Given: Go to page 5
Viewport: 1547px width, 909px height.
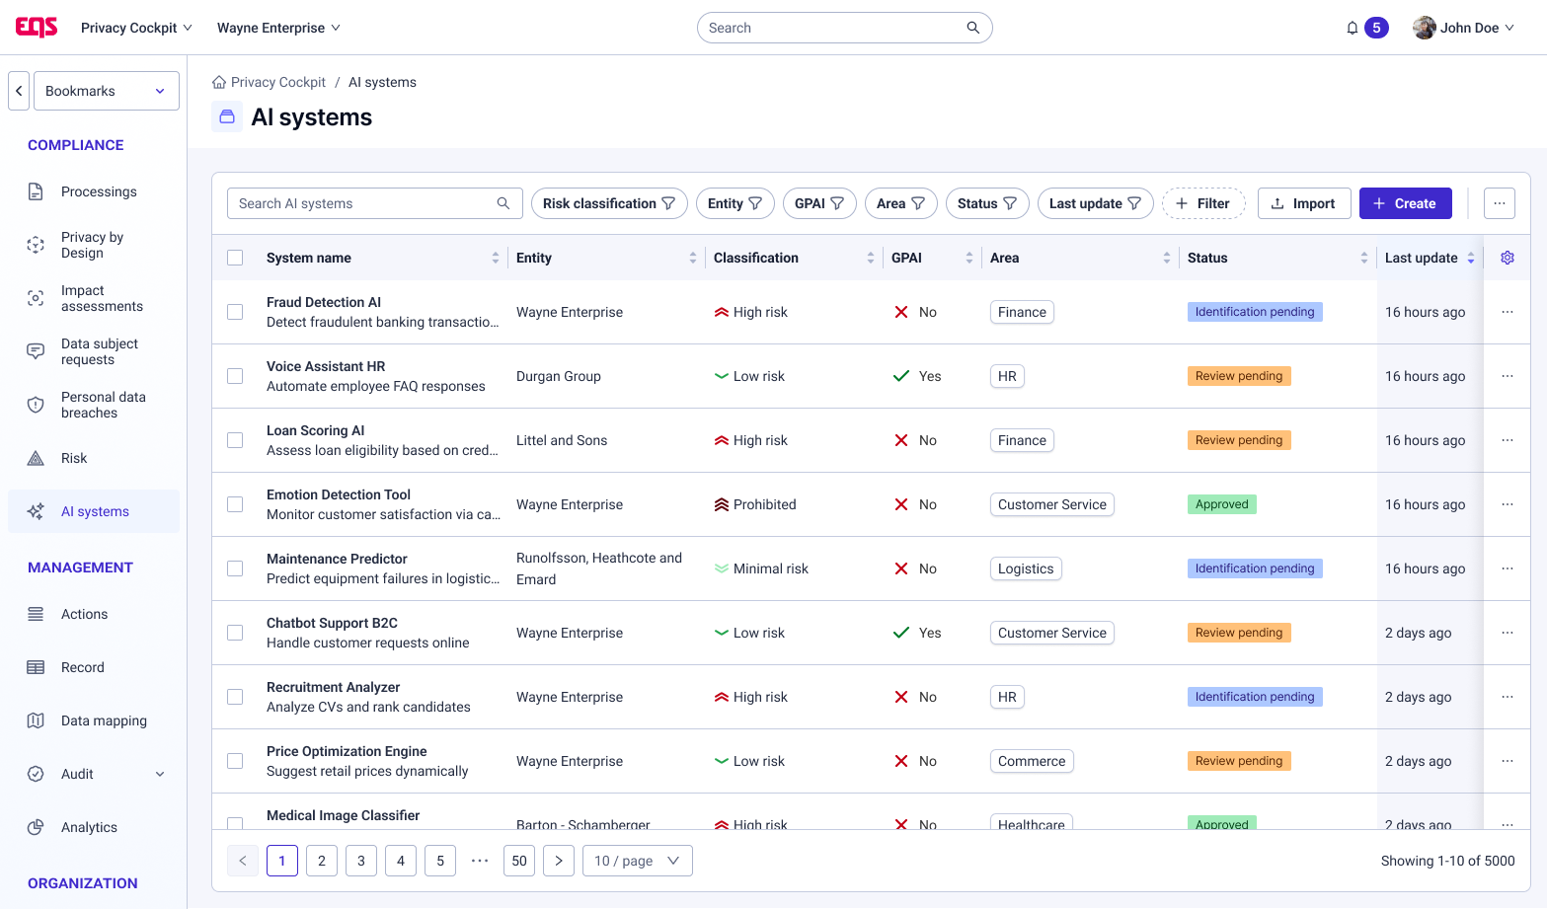Looking at the screenshot, I should (x=440, y=861).
